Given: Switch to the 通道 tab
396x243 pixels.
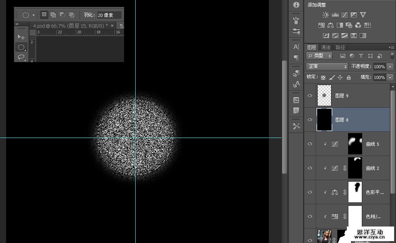Looking at the screenshot, I should click(x=326, y=48).
